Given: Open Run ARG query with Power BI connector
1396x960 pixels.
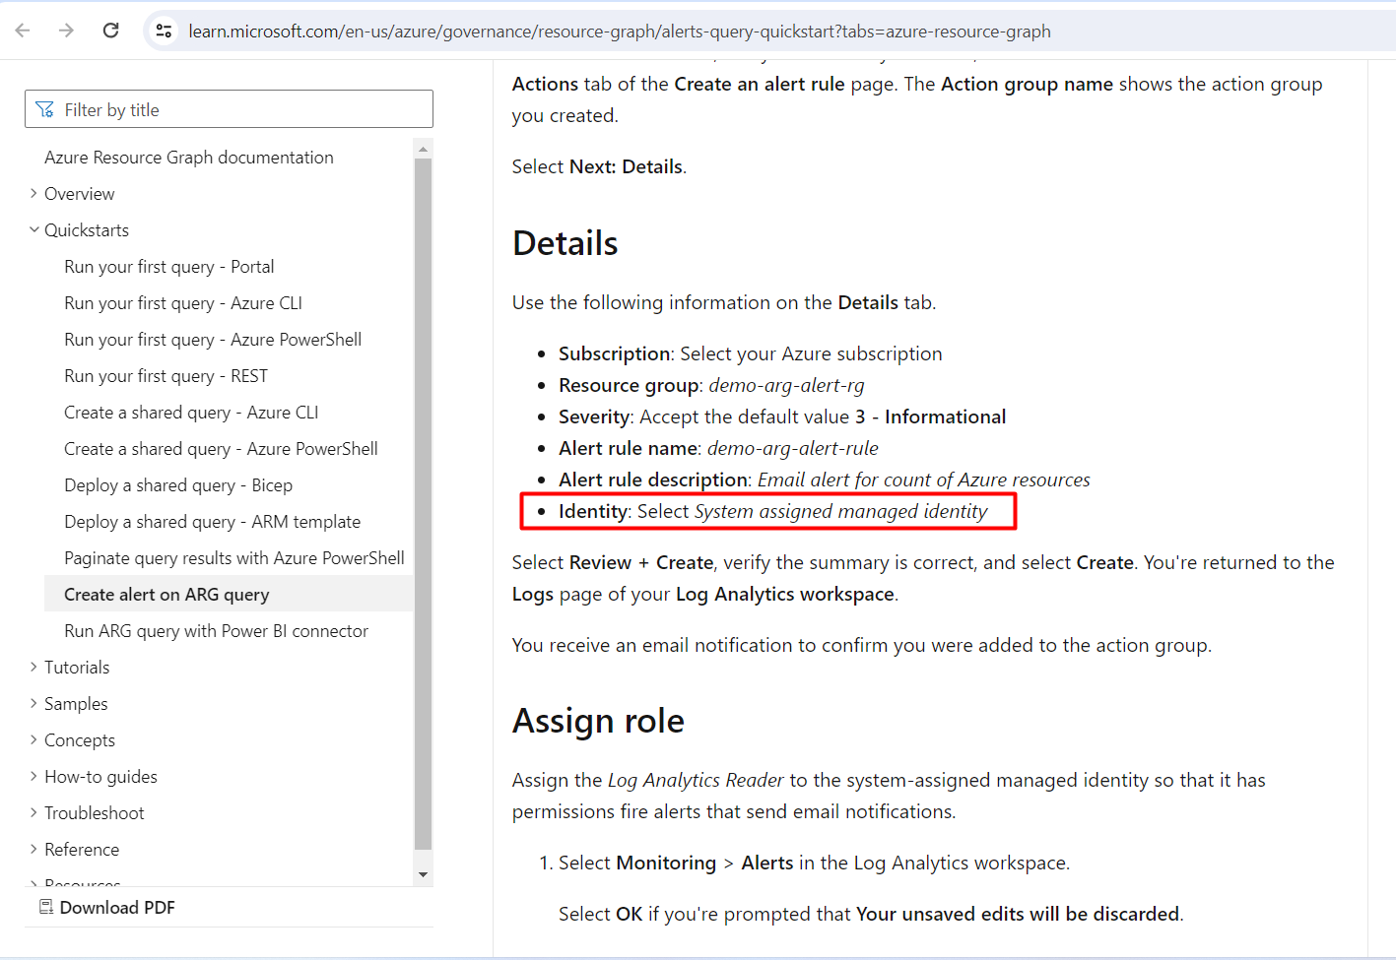Looking at the screenshot, I should 216,631.
